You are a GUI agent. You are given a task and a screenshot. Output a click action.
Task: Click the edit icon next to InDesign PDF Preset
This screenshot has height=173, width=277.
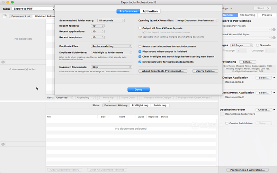tap(274, 30)
